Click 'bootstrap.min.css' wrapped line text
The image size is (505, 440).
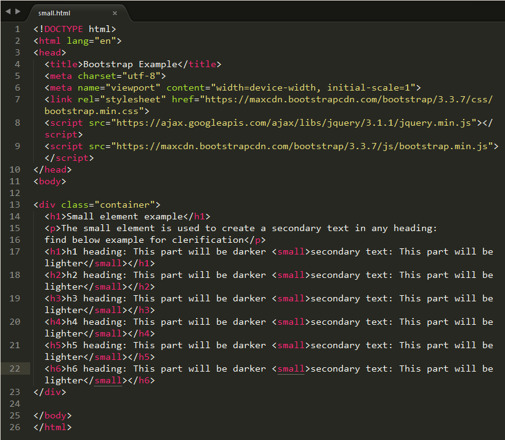[x=92, y=111]
